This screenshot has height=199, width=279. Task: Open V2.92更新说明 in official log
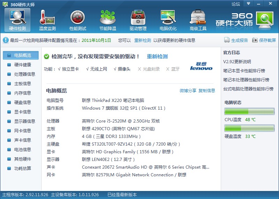[237, 62]
